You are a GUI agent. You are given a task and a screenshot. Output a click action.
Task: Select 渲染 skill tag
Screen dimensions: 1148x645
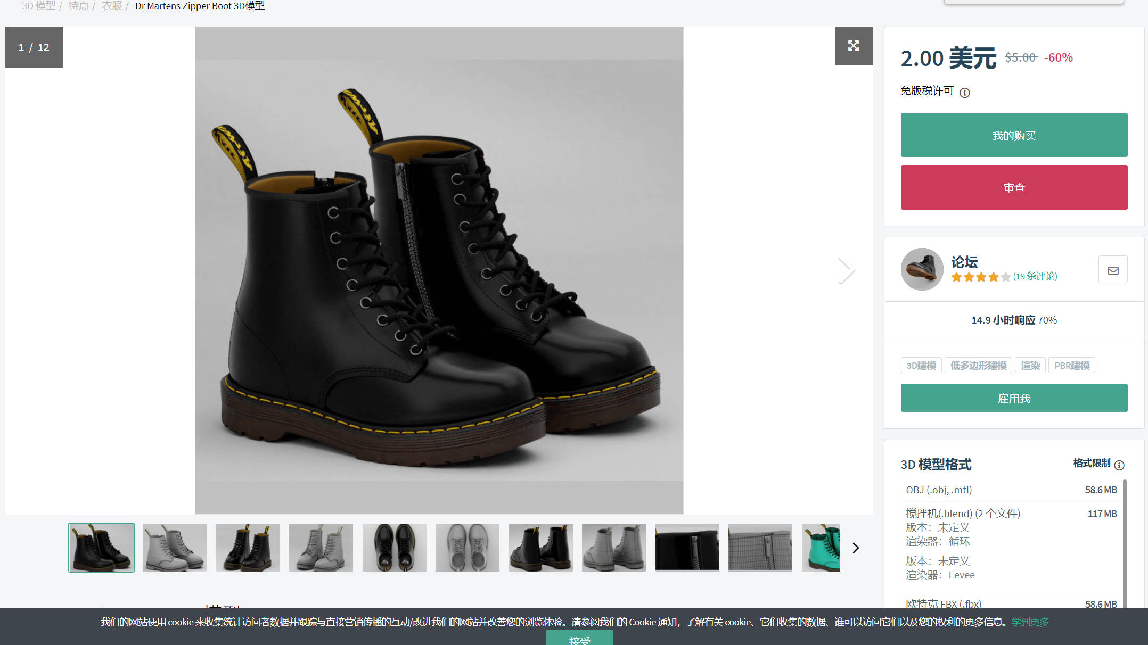pos(1030,365)
